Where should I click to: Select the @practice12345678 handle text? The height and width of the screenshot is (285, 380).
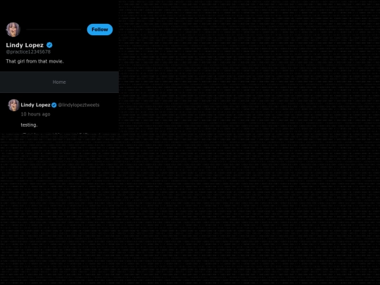[x=28, y=52]
